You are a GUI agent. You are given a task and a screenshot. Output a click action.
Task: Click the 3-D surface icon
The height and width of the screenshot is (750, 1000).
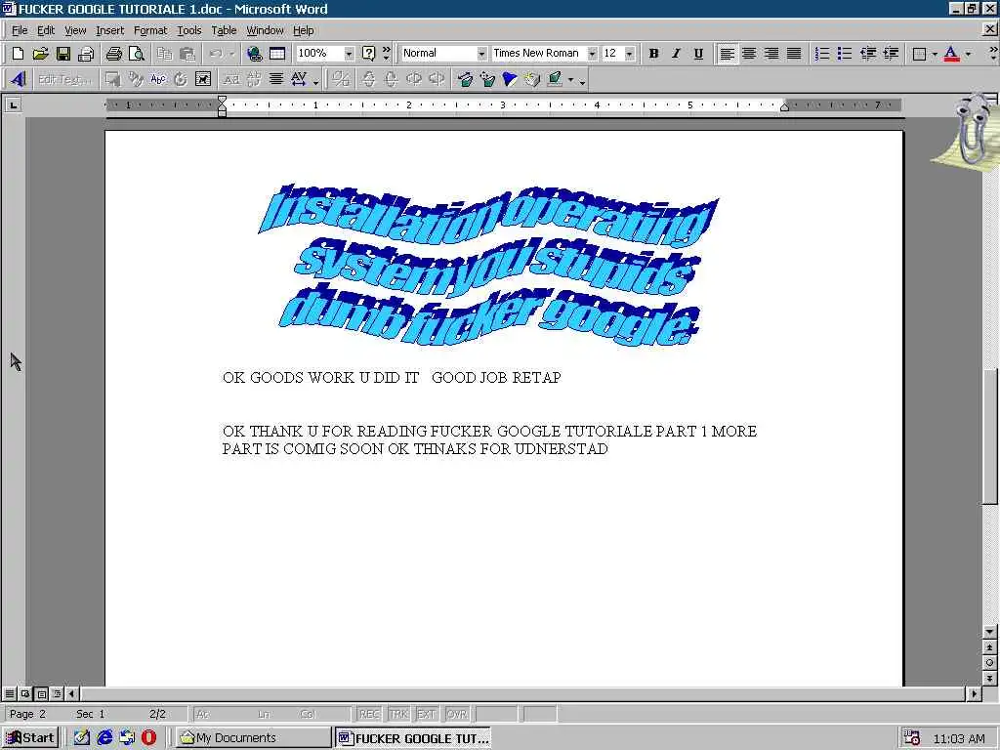pyautogui.click(x=532, y=79)
